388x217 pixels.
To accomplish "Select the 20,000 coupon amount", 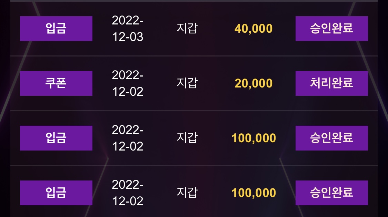I will click(x=253, y=84).
